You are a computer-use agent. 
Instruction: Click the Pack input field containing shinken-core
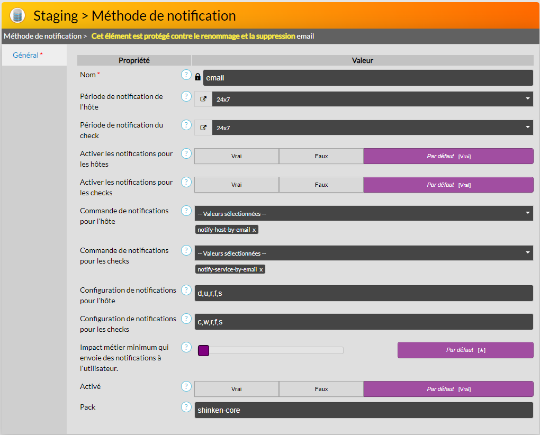pos(364,410)
